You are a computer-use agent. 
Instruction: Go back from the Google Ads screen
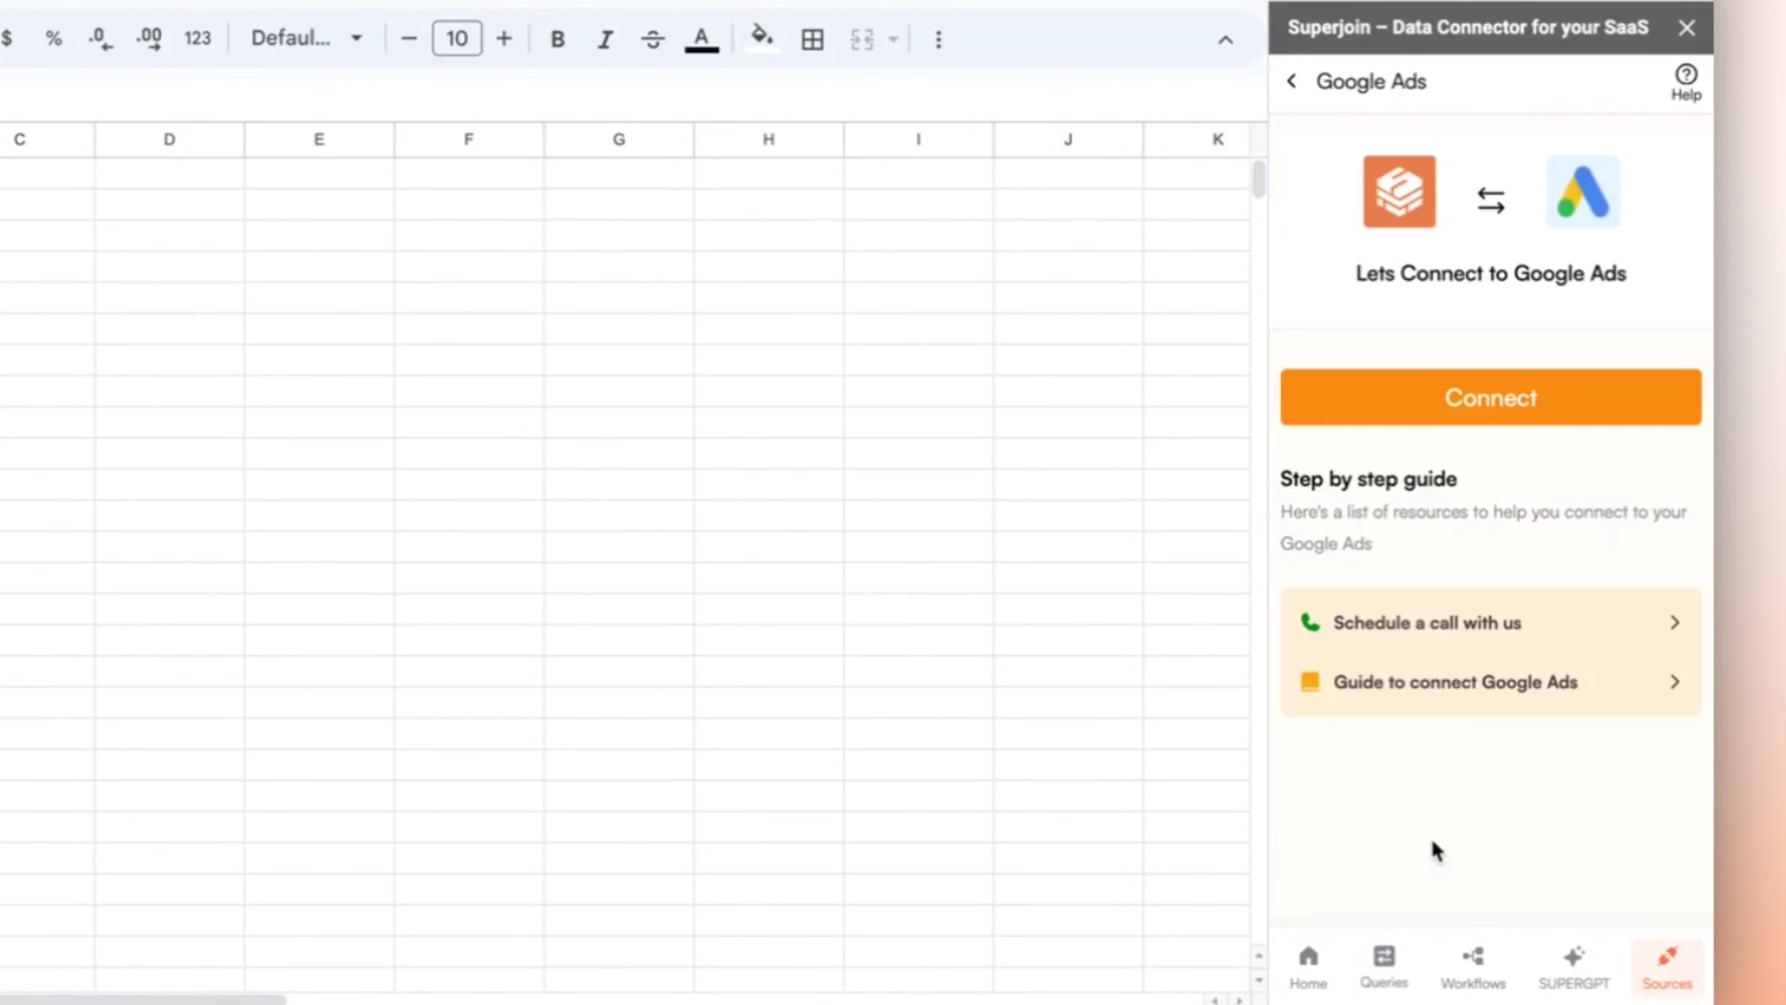[1291, 81]
